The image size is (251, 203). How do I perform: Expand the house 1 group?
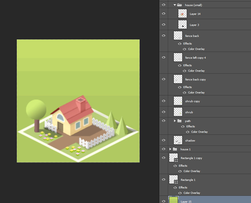(170, 149)
